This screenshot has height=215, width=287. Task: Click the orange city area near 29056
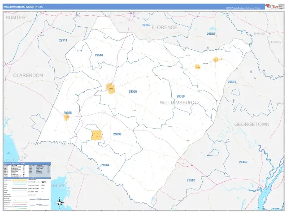pyautogui.click(x=67, y=117)
